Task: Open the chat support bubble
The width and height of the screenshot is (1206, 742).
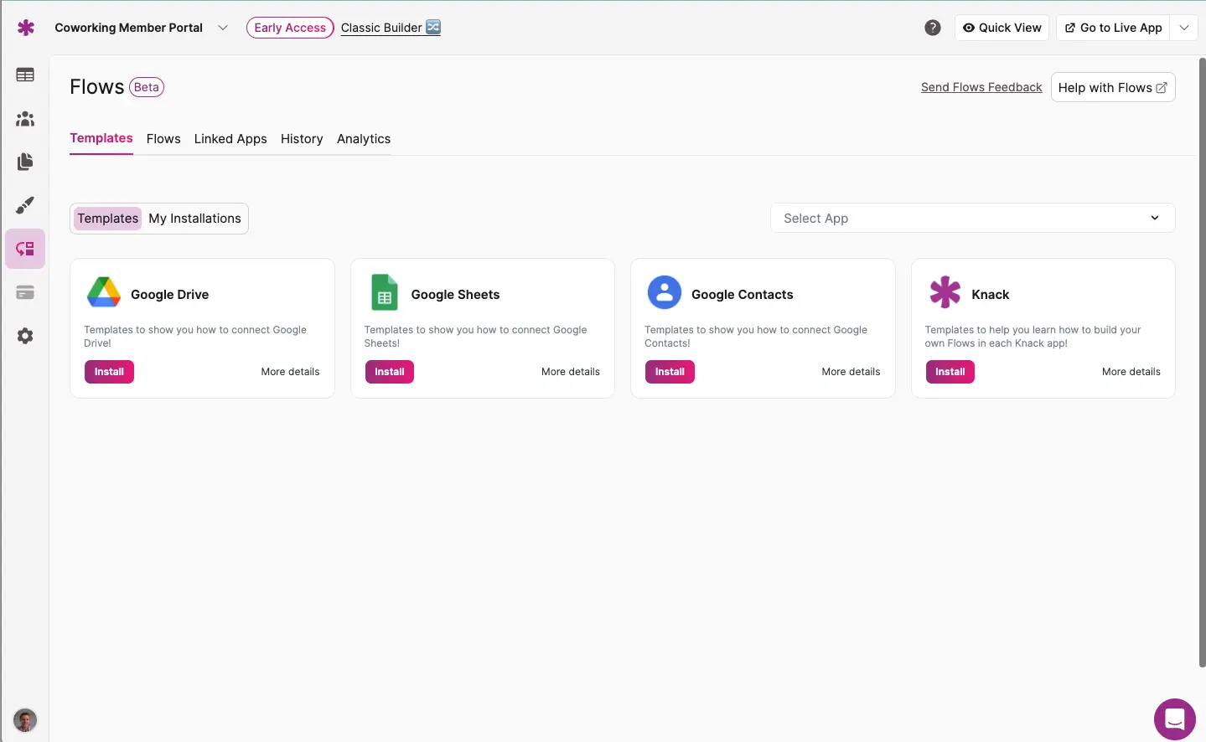Action: [x=1174, y=719]
